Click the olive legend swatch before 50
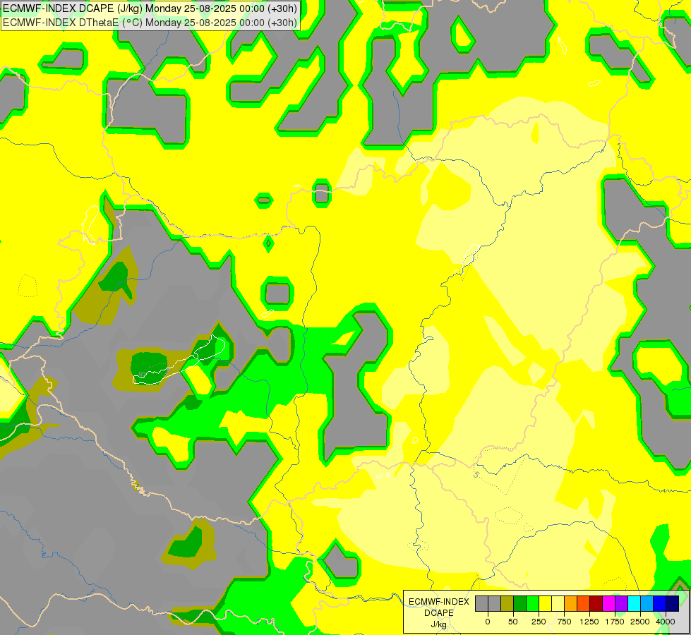 (x=507, y=604)
